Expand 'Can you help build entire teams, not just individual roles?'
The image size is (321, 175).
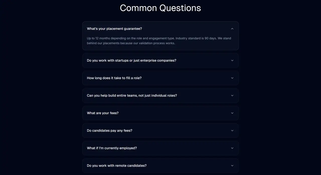pyautogui.click(x=160, y=95)
